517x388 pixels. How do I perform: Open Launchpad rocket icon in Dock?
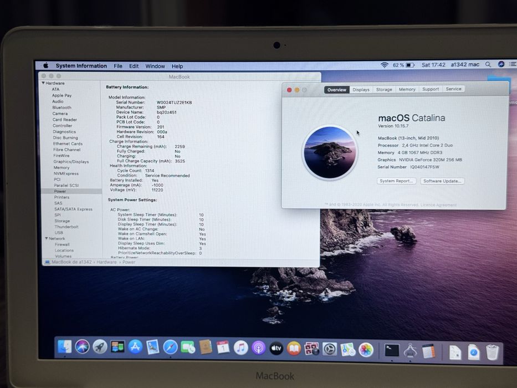100,347
